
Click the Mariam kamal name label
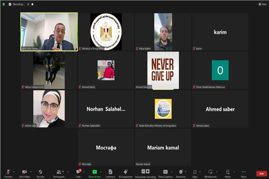pos(143,164)
